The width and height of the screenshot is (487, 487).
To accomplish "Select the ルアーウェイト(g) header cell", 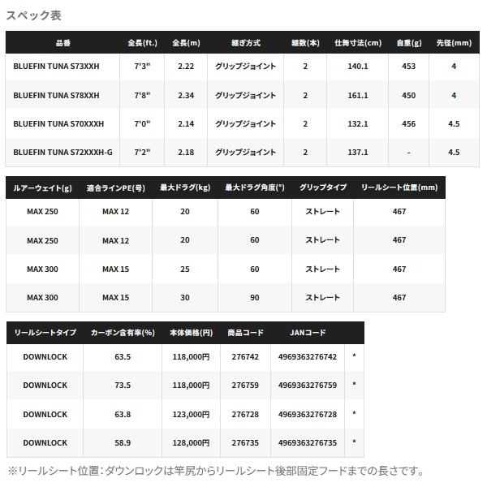I will click(x=41, y=187).
